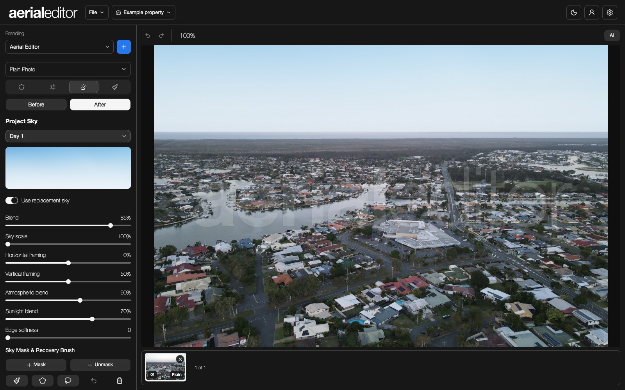
Task: Toggle dark mode moon icon
Action: [573, 12]
